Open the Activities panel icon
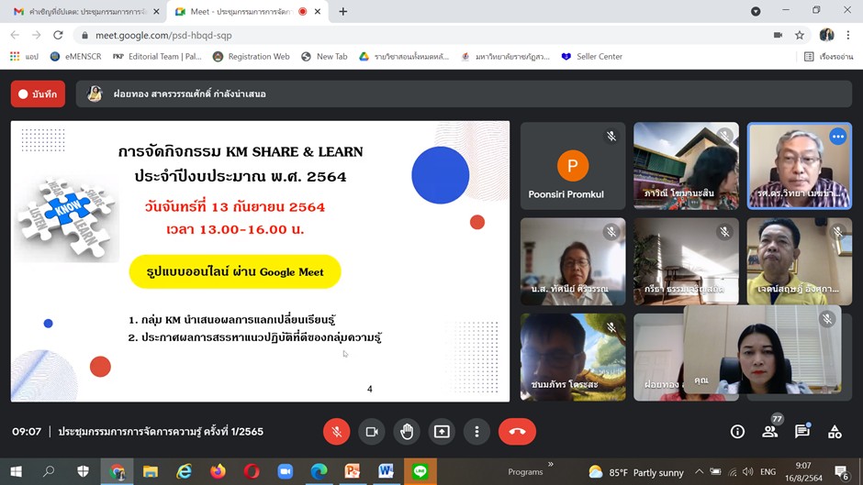The height and width of the screenshot is (485, 863). 835,432
